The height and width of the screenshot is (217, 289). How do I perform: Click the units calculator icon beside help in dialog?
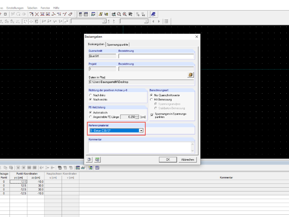pos(97,160)
